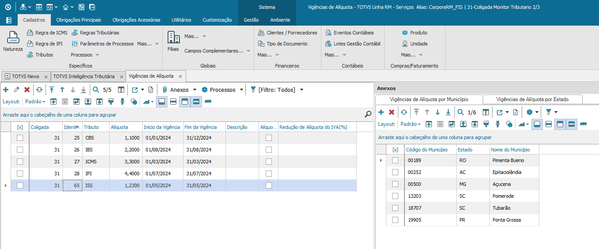The image size is (599, 249).
Task: Open Tributos in Específicos group
Action: coord(40,55)
